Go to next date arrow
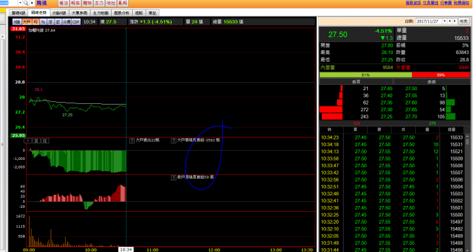This screenshot has height=252, width=473. click(x=455, y=21)
